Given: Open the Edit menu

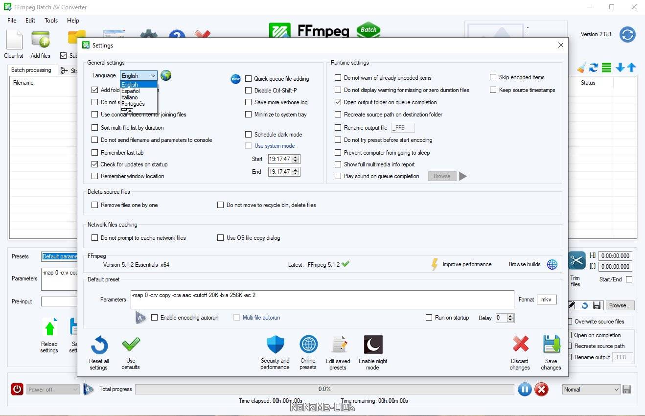Looking at the screenshot, I should click(30, 21).
